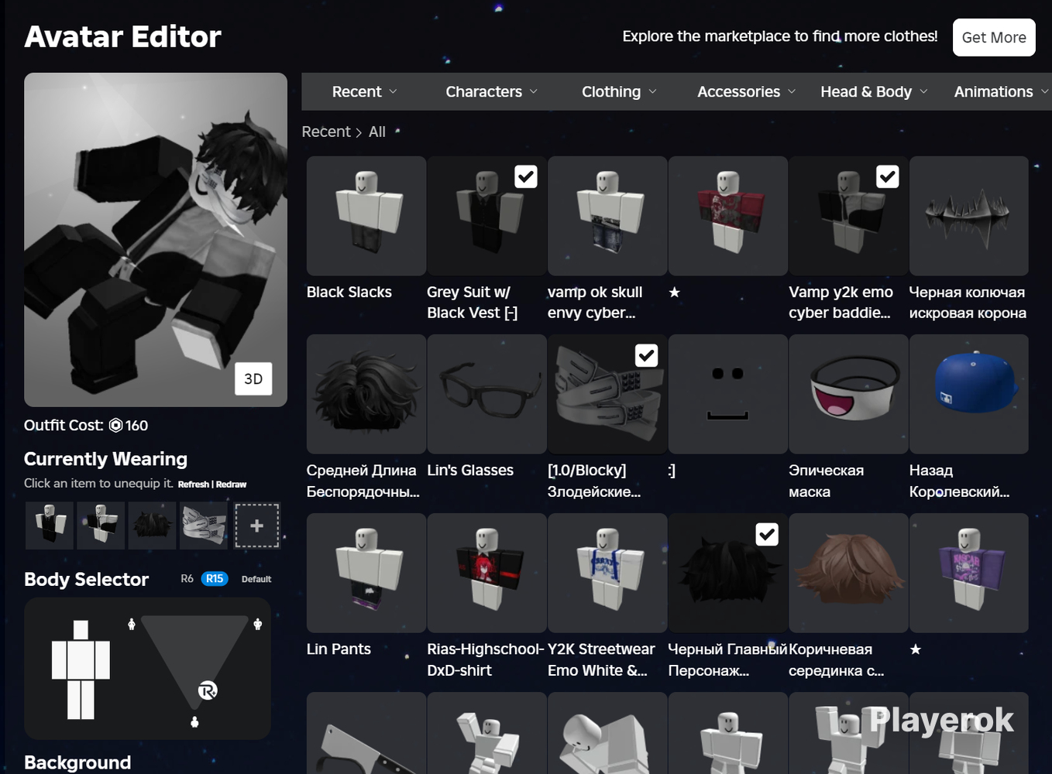Equip the blue Назад Королевский cap

tap(969, 394)
